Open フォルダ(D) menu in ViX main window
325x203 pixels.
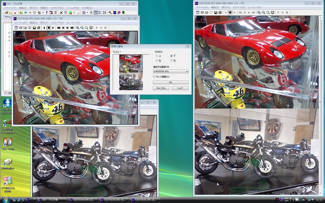pyautogui.click(x=73, y=8)
